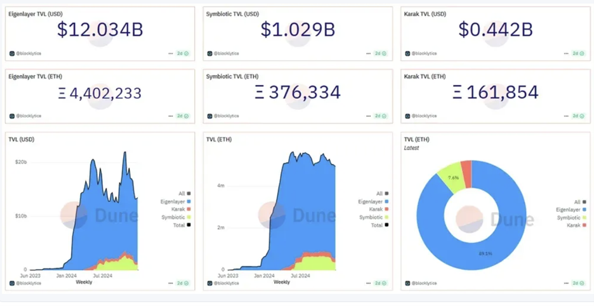Screen dimensions: 594x306
Task: Open three-dot menu on the donut chart card
Action: point(566,283)
